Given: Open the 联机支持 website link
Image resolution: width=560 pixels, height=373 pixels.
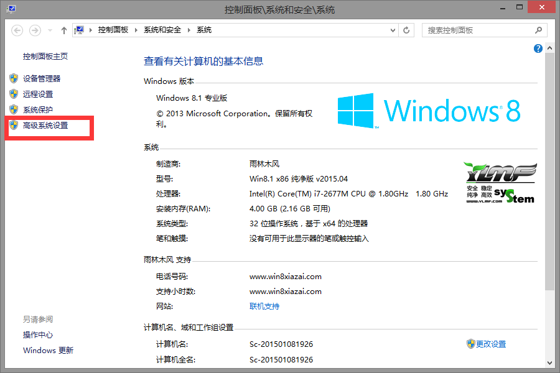Looking at the screenshot, I should [x=264, y=306].
